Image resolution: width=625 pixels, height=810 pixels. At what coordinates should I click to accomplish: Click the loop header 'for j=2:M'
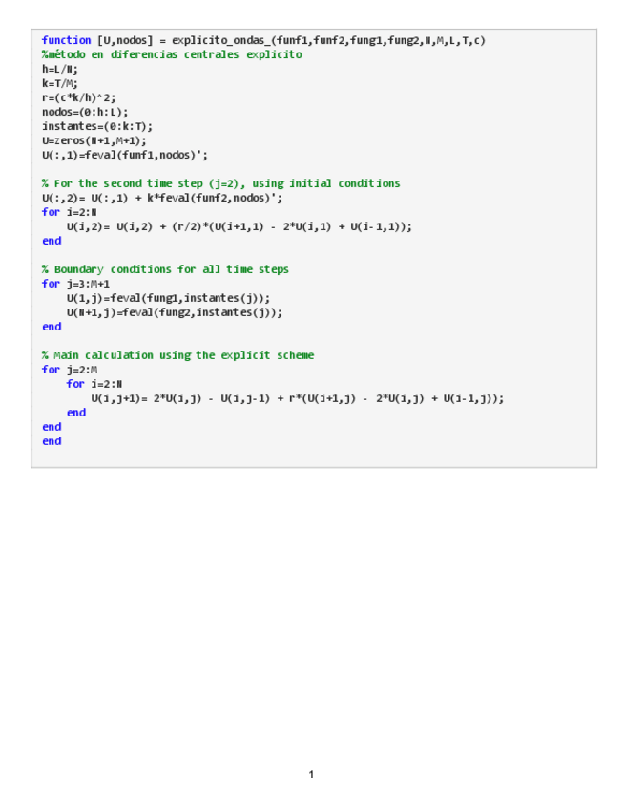(x=70, y=370)
